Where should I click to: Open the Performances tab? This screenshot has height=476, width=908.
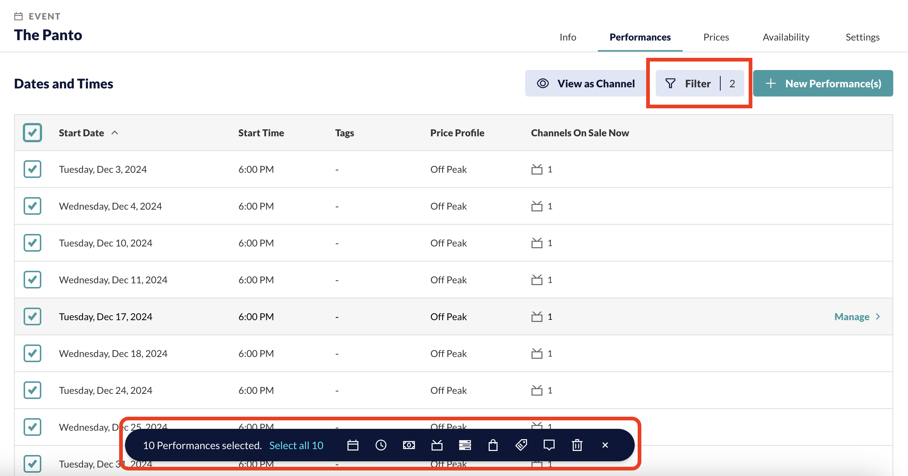(640, 37)
